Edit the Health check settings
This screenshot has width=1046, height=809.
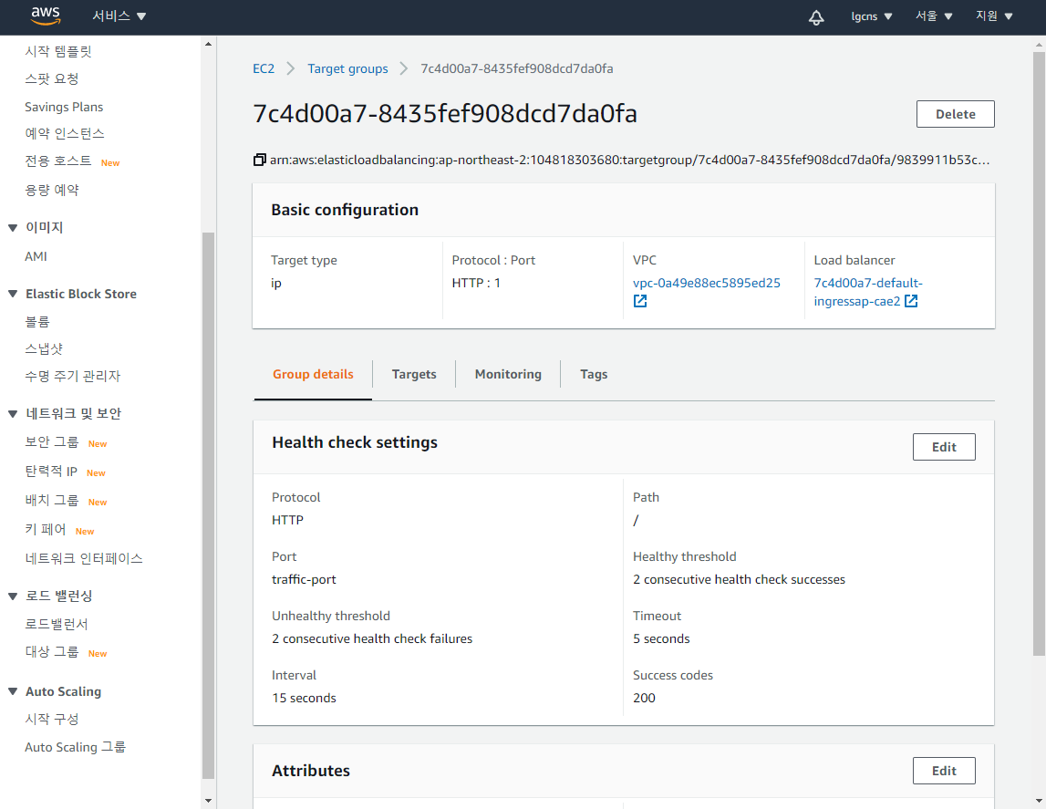pos(943,447)
